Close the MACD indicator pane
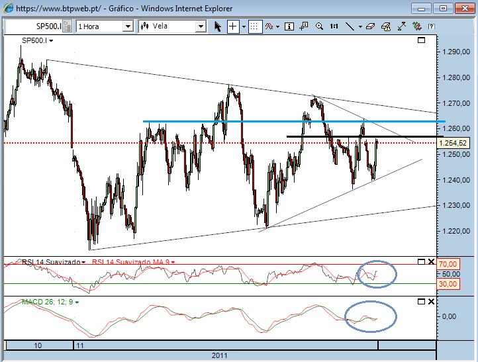Viewport: 478px width, 362px height. 431,301
